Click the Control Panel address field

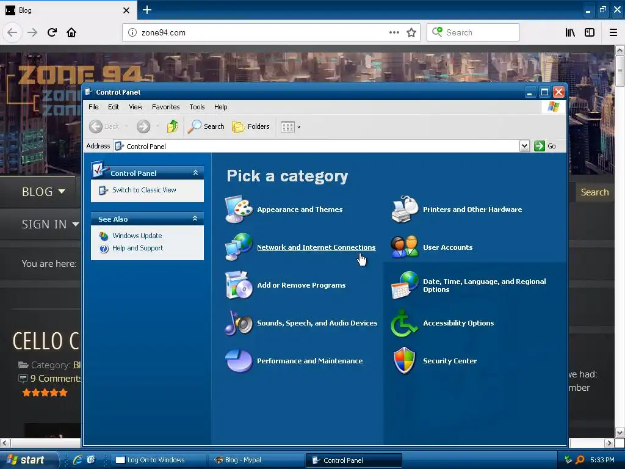[316, 146]
